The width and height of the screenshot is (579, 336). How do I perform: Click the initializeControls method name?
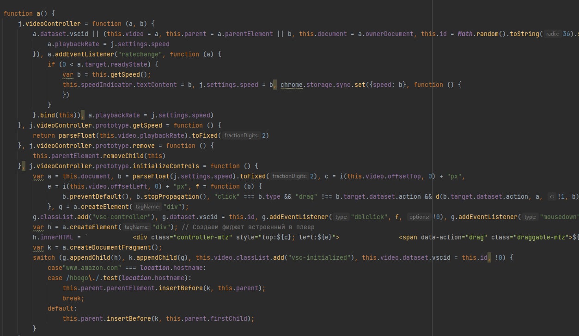(x=166, y=166)
